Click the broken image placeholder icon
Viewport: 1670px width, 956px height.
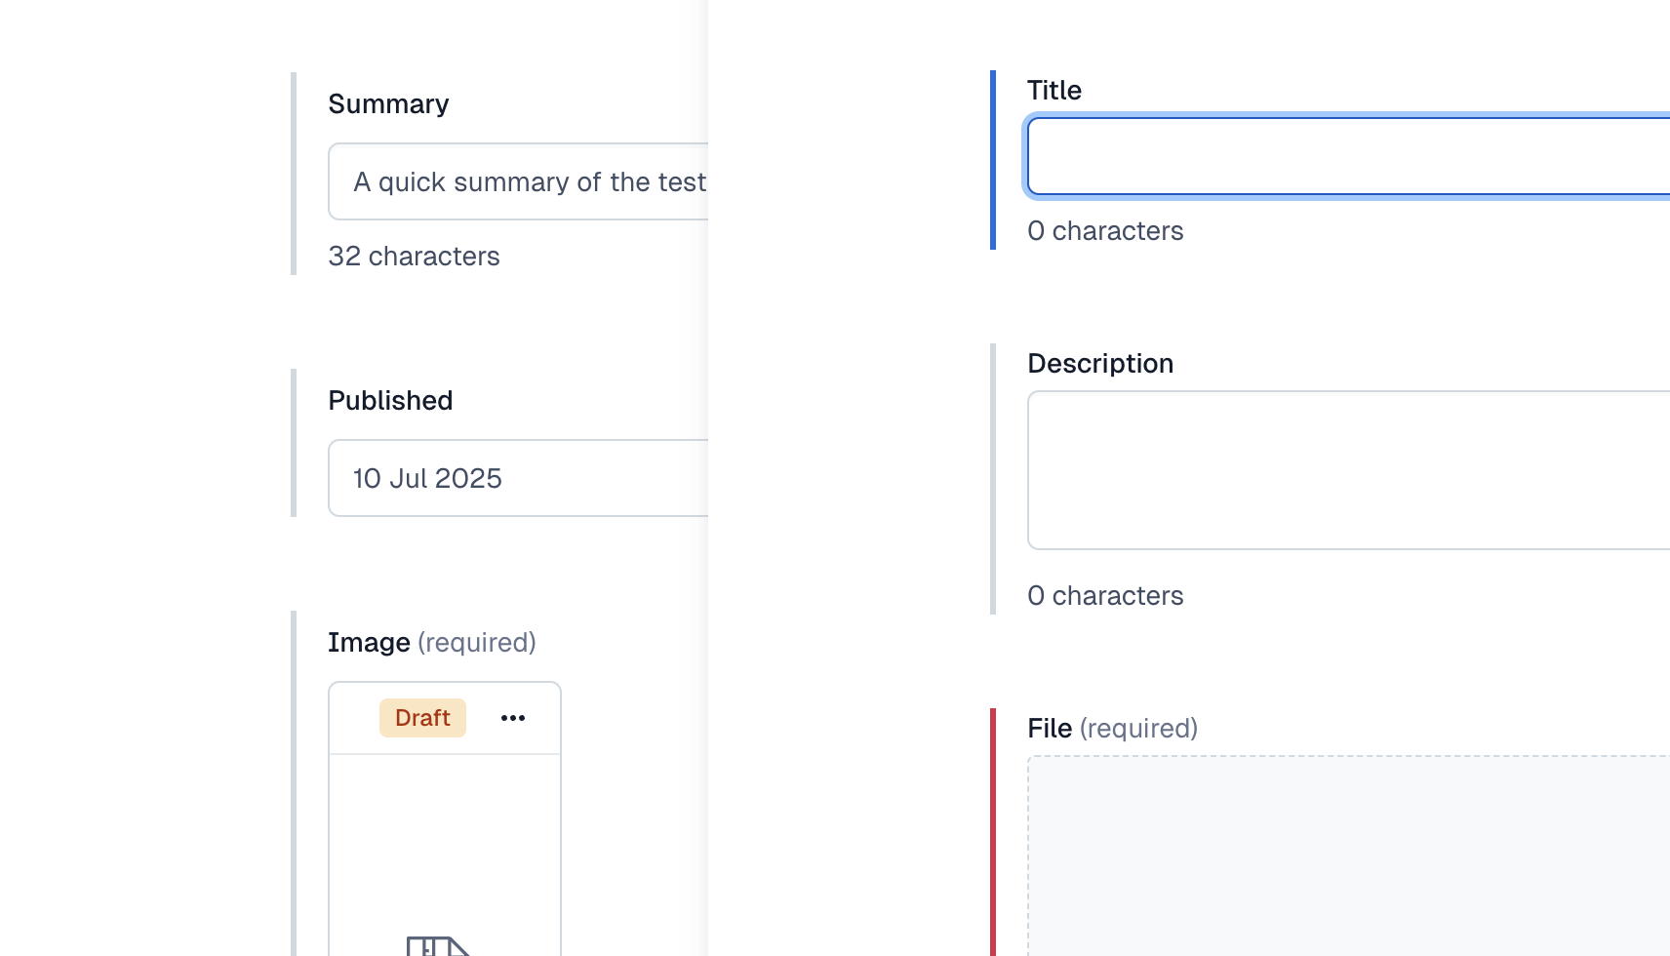tap(438, 945)
